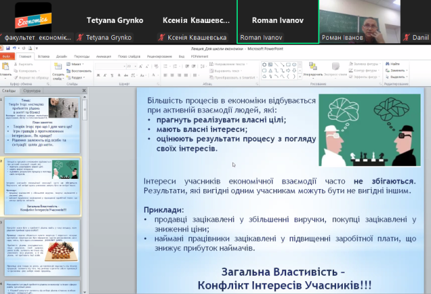Select the triangle shape in shapes gallery
The height and width of the screenshot is (294, 431).
click(x=271, y=71)
